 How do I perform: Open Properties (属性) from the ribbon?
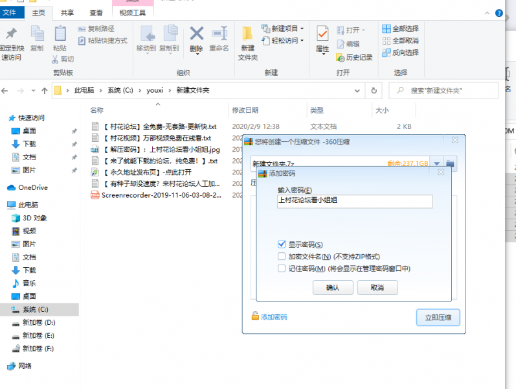322,38
